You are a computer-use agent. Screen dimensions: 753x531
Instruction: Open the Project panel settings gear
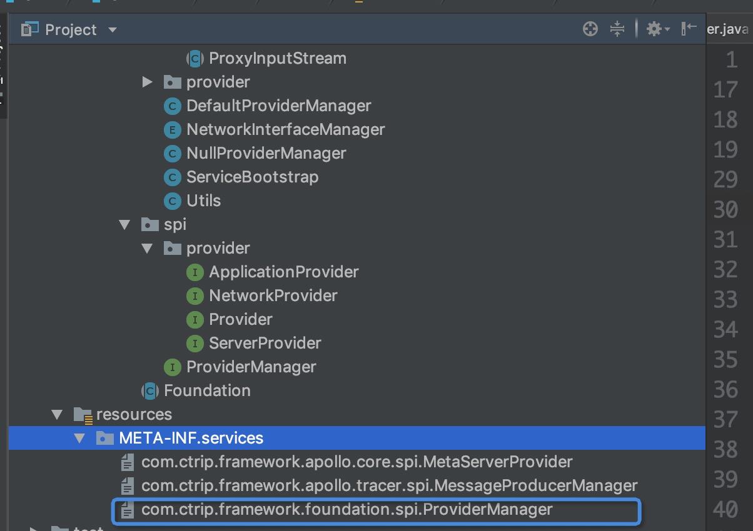pos(654,29)
